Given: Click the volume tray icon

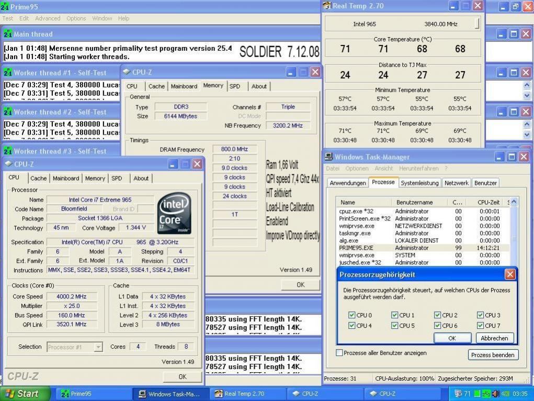Looking at the screenshot, I should point(496,394).
